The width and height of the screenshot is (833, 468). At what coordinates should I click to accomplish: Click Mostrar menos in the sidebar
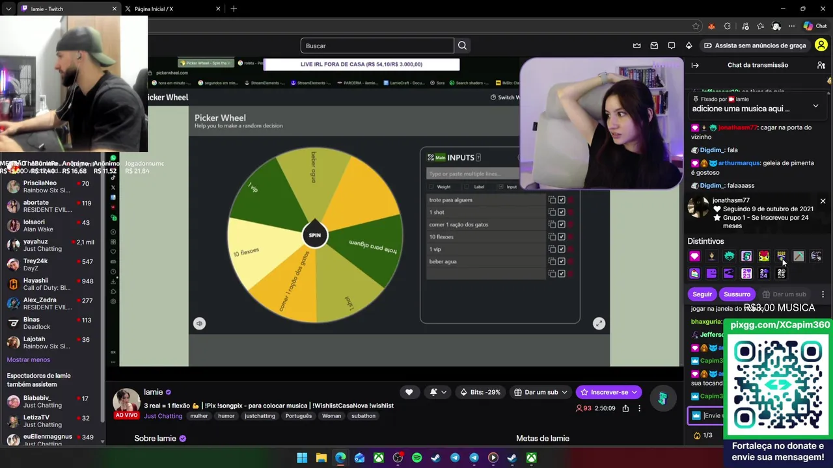[28, 359]
